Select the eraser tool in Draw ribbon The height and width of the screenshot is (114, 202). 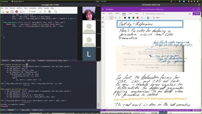[111, 18]
